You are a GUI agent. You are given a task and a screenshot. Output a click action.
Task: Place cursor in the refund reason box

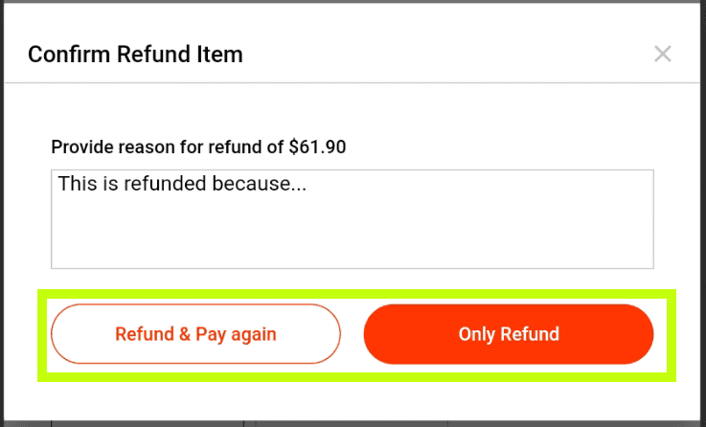(352, 219)
